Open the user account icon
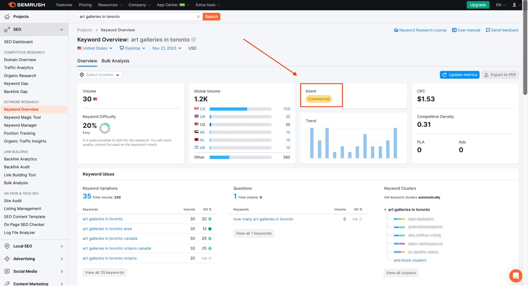This screenshot has width=528, height=286. (x=514, y=5)
